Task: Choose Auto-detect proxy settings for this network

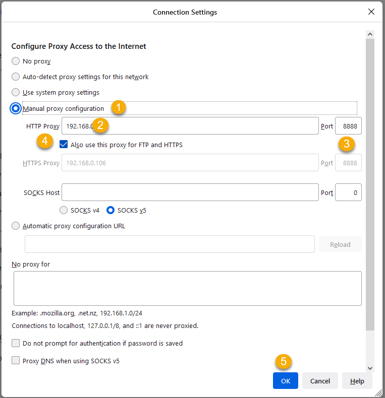Action: 16,77
